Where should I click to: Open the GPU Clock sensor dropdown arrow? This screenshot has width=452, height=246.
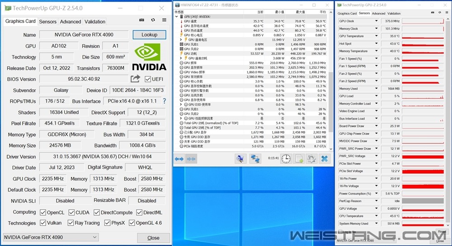[x=376, y=21]
